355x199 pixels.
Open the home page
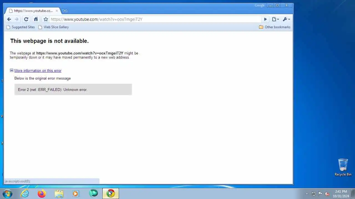coord(36,19)
